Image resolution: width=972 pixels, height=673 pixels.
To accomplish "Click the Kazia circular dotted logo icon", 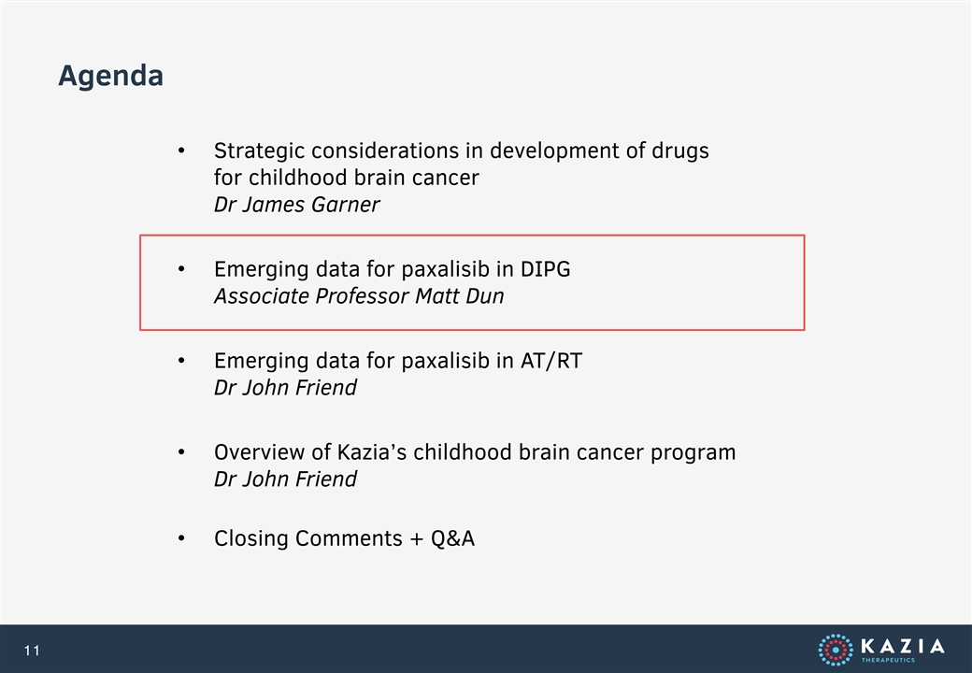I will pos(836,650).
